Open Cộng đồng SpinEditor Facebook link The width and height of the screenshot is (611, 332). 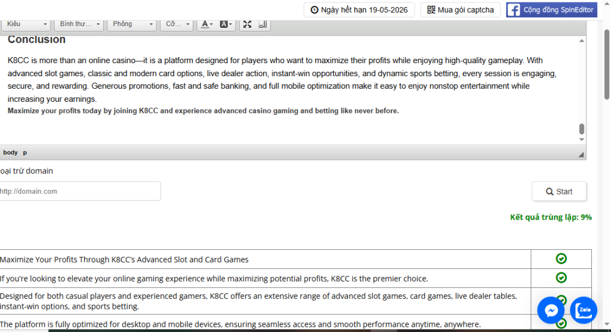click(x=551, y=10)
